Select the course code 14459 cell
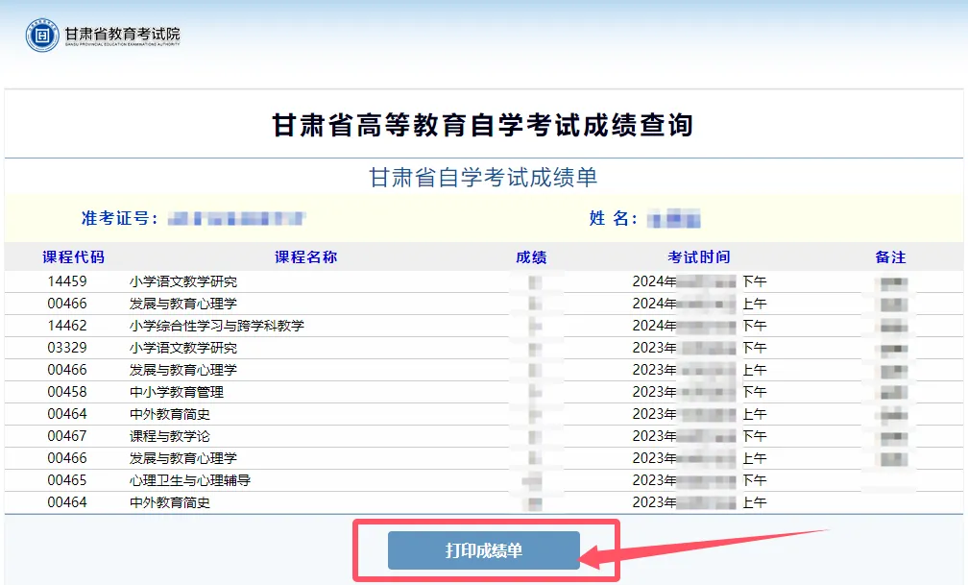This screenshot has width=968, height=585. [x=67, y=281]
